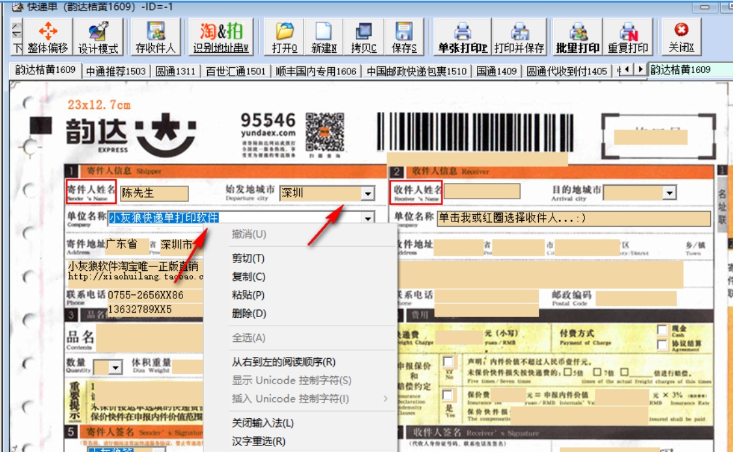Click the sender city field 深圳市
Viewport: 733px width, 452px height.
click(x=181, y=244)
